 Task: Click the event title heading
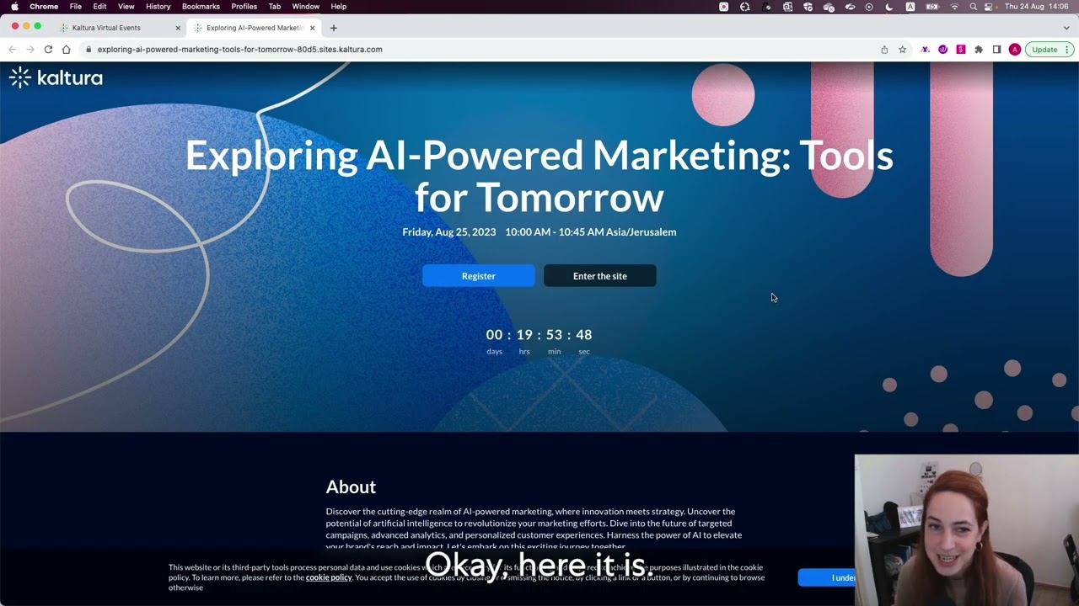[539, 177]
